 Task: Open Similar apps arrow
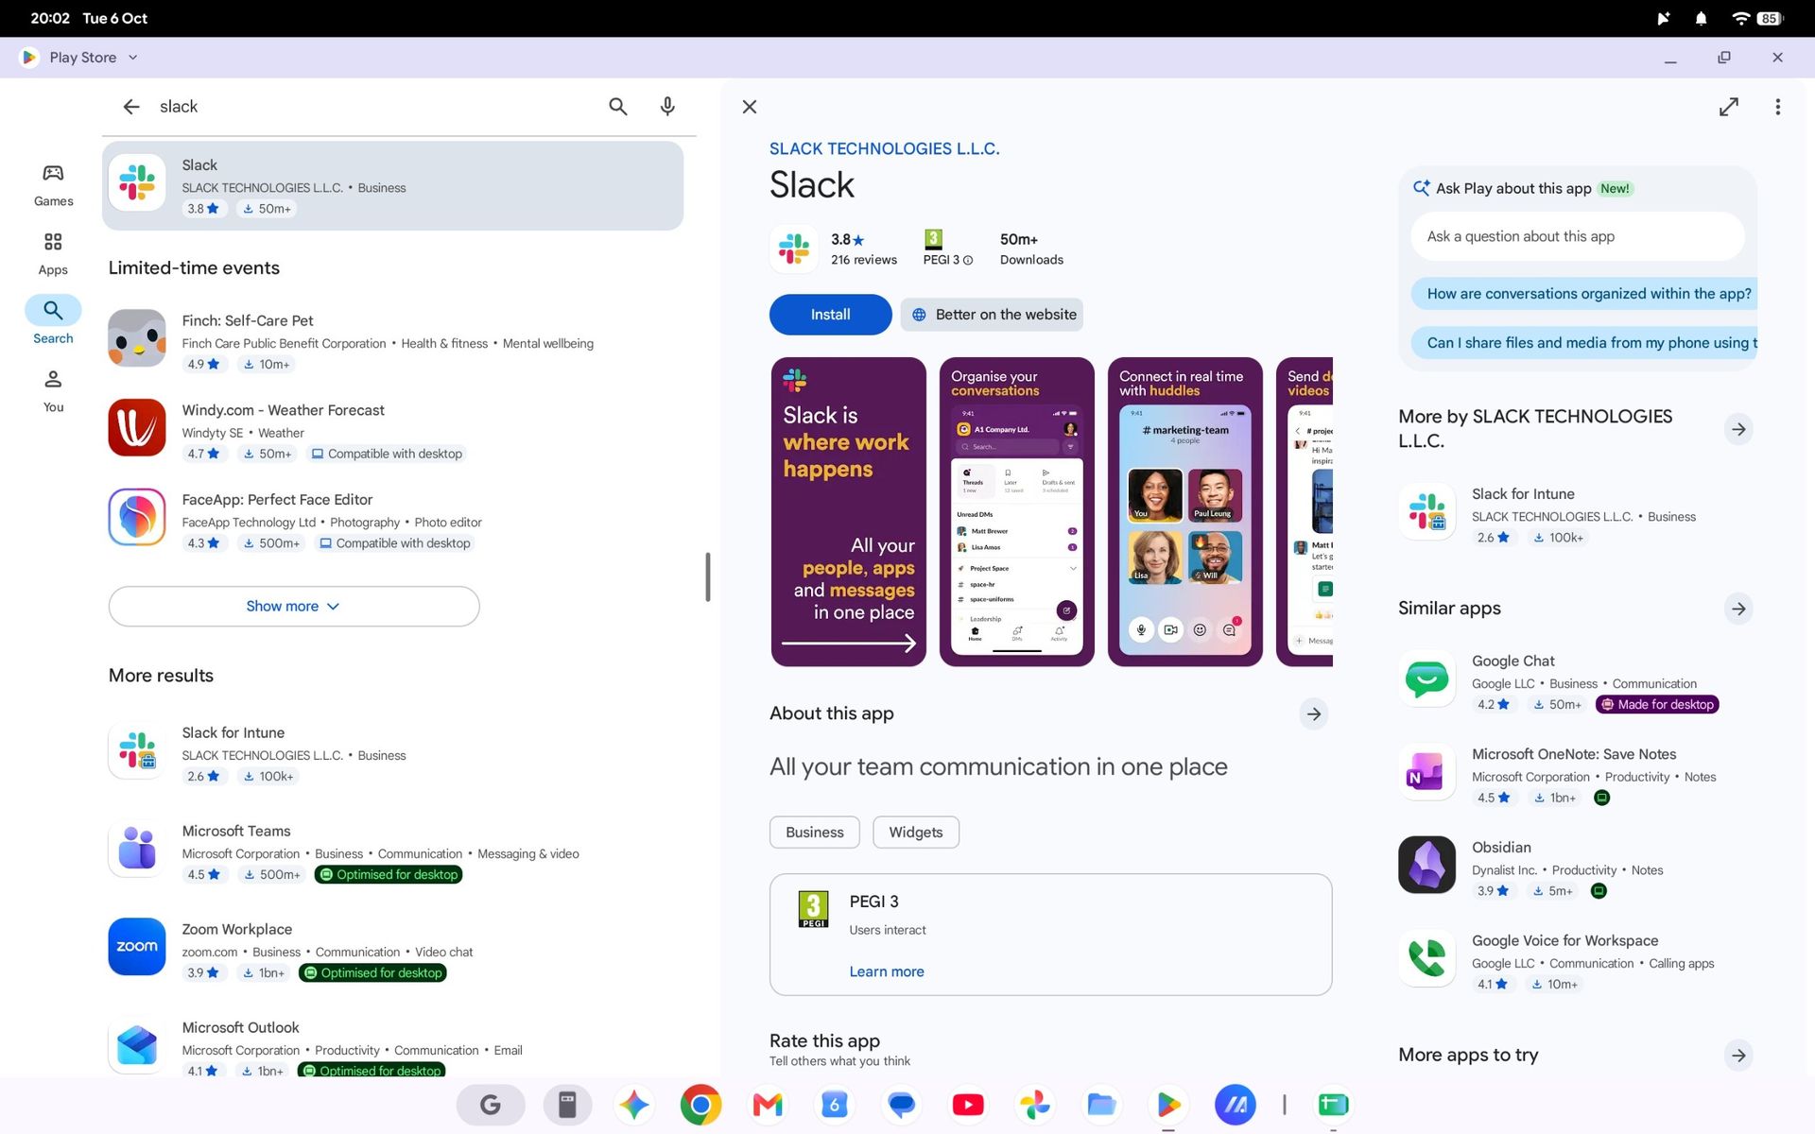[x=1738, y=609]
